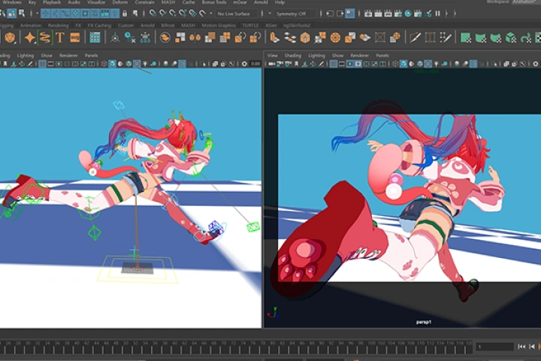The width and height of the screenshot is (541, 361).
Task: Click the green-bracketed curve shelf icon
Action: point(44,38)
